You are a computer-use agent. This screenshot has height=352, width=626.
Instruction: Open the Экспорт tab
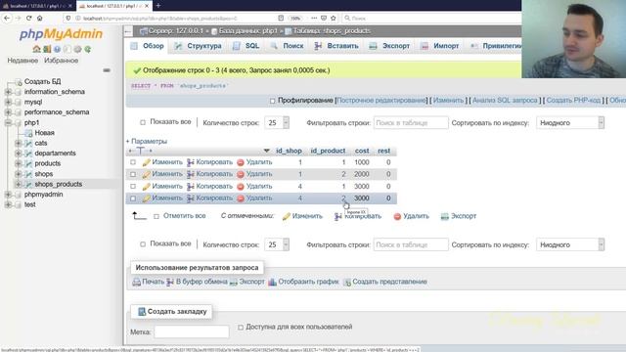pyautogui.click(x=389, y=46)
